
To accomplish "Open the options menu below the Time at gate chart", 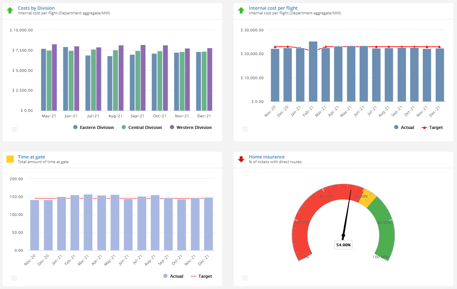I will 14,278.
